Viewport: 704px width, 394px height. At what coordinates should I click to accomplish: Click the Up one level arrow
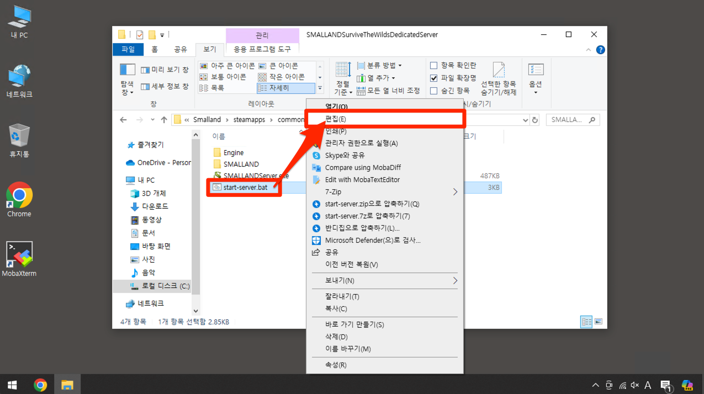(x=164, y=120)
